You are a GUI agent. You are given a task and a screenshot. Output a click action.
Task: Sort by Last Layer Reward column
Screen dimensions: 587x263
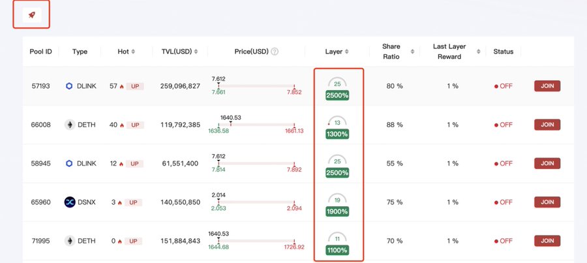(479, 52)
